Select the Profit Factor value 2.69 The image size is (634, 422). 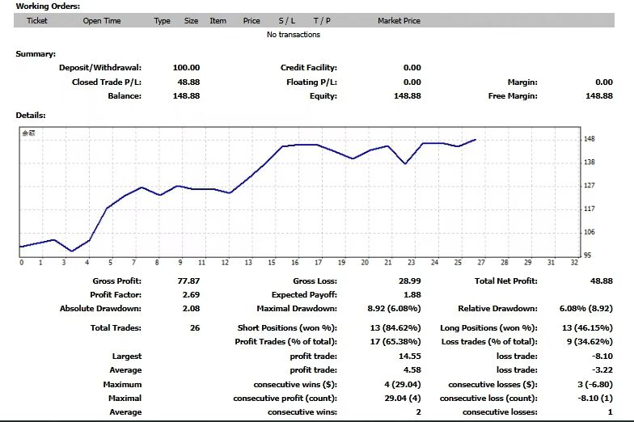[191, 294]
